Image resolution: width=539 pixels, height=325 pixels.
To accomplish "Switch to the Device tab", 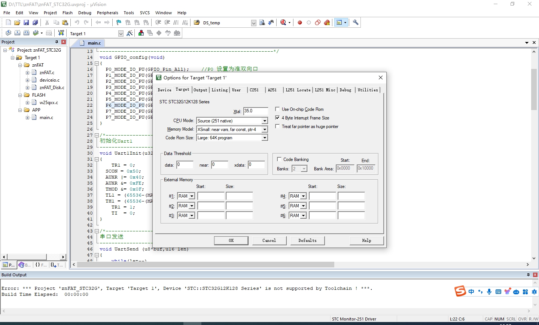I will tap(164, 90).
